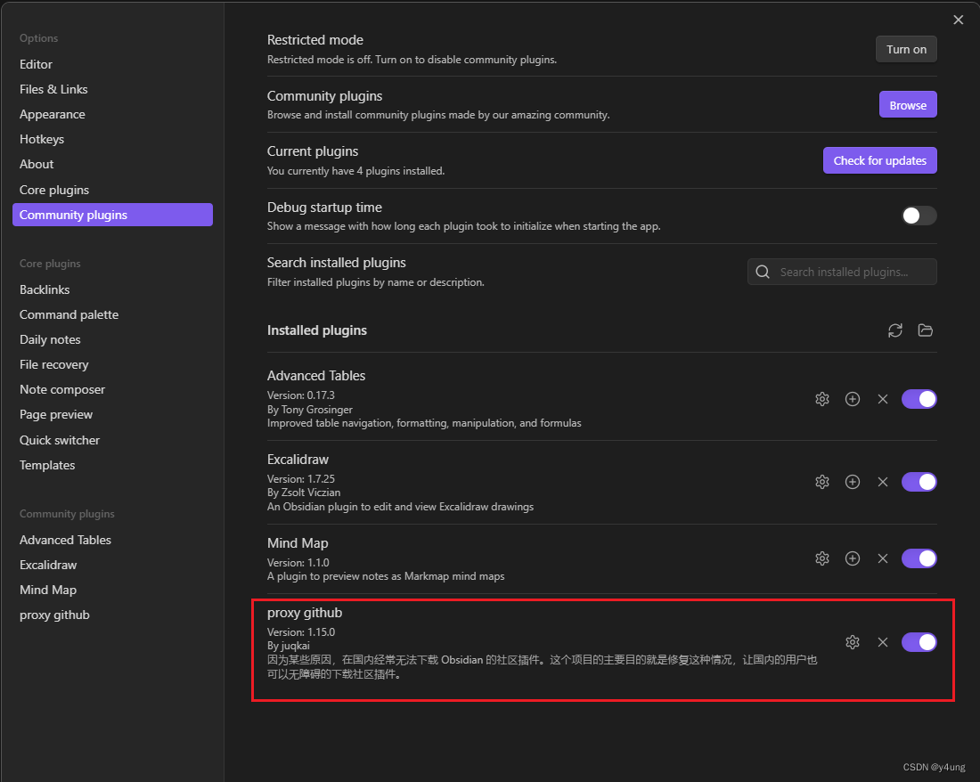The height and width of the screenshot is (782, 980).
Task: Add hotkey for Excalidraw plugin
Action: click(853, 482)
